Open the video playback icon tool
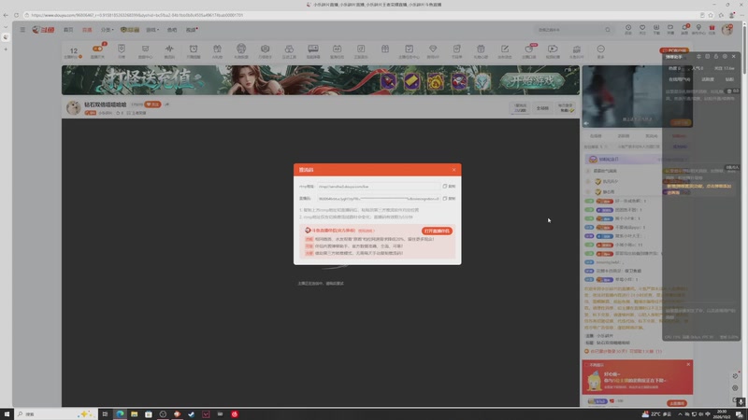 pos(553,49)
